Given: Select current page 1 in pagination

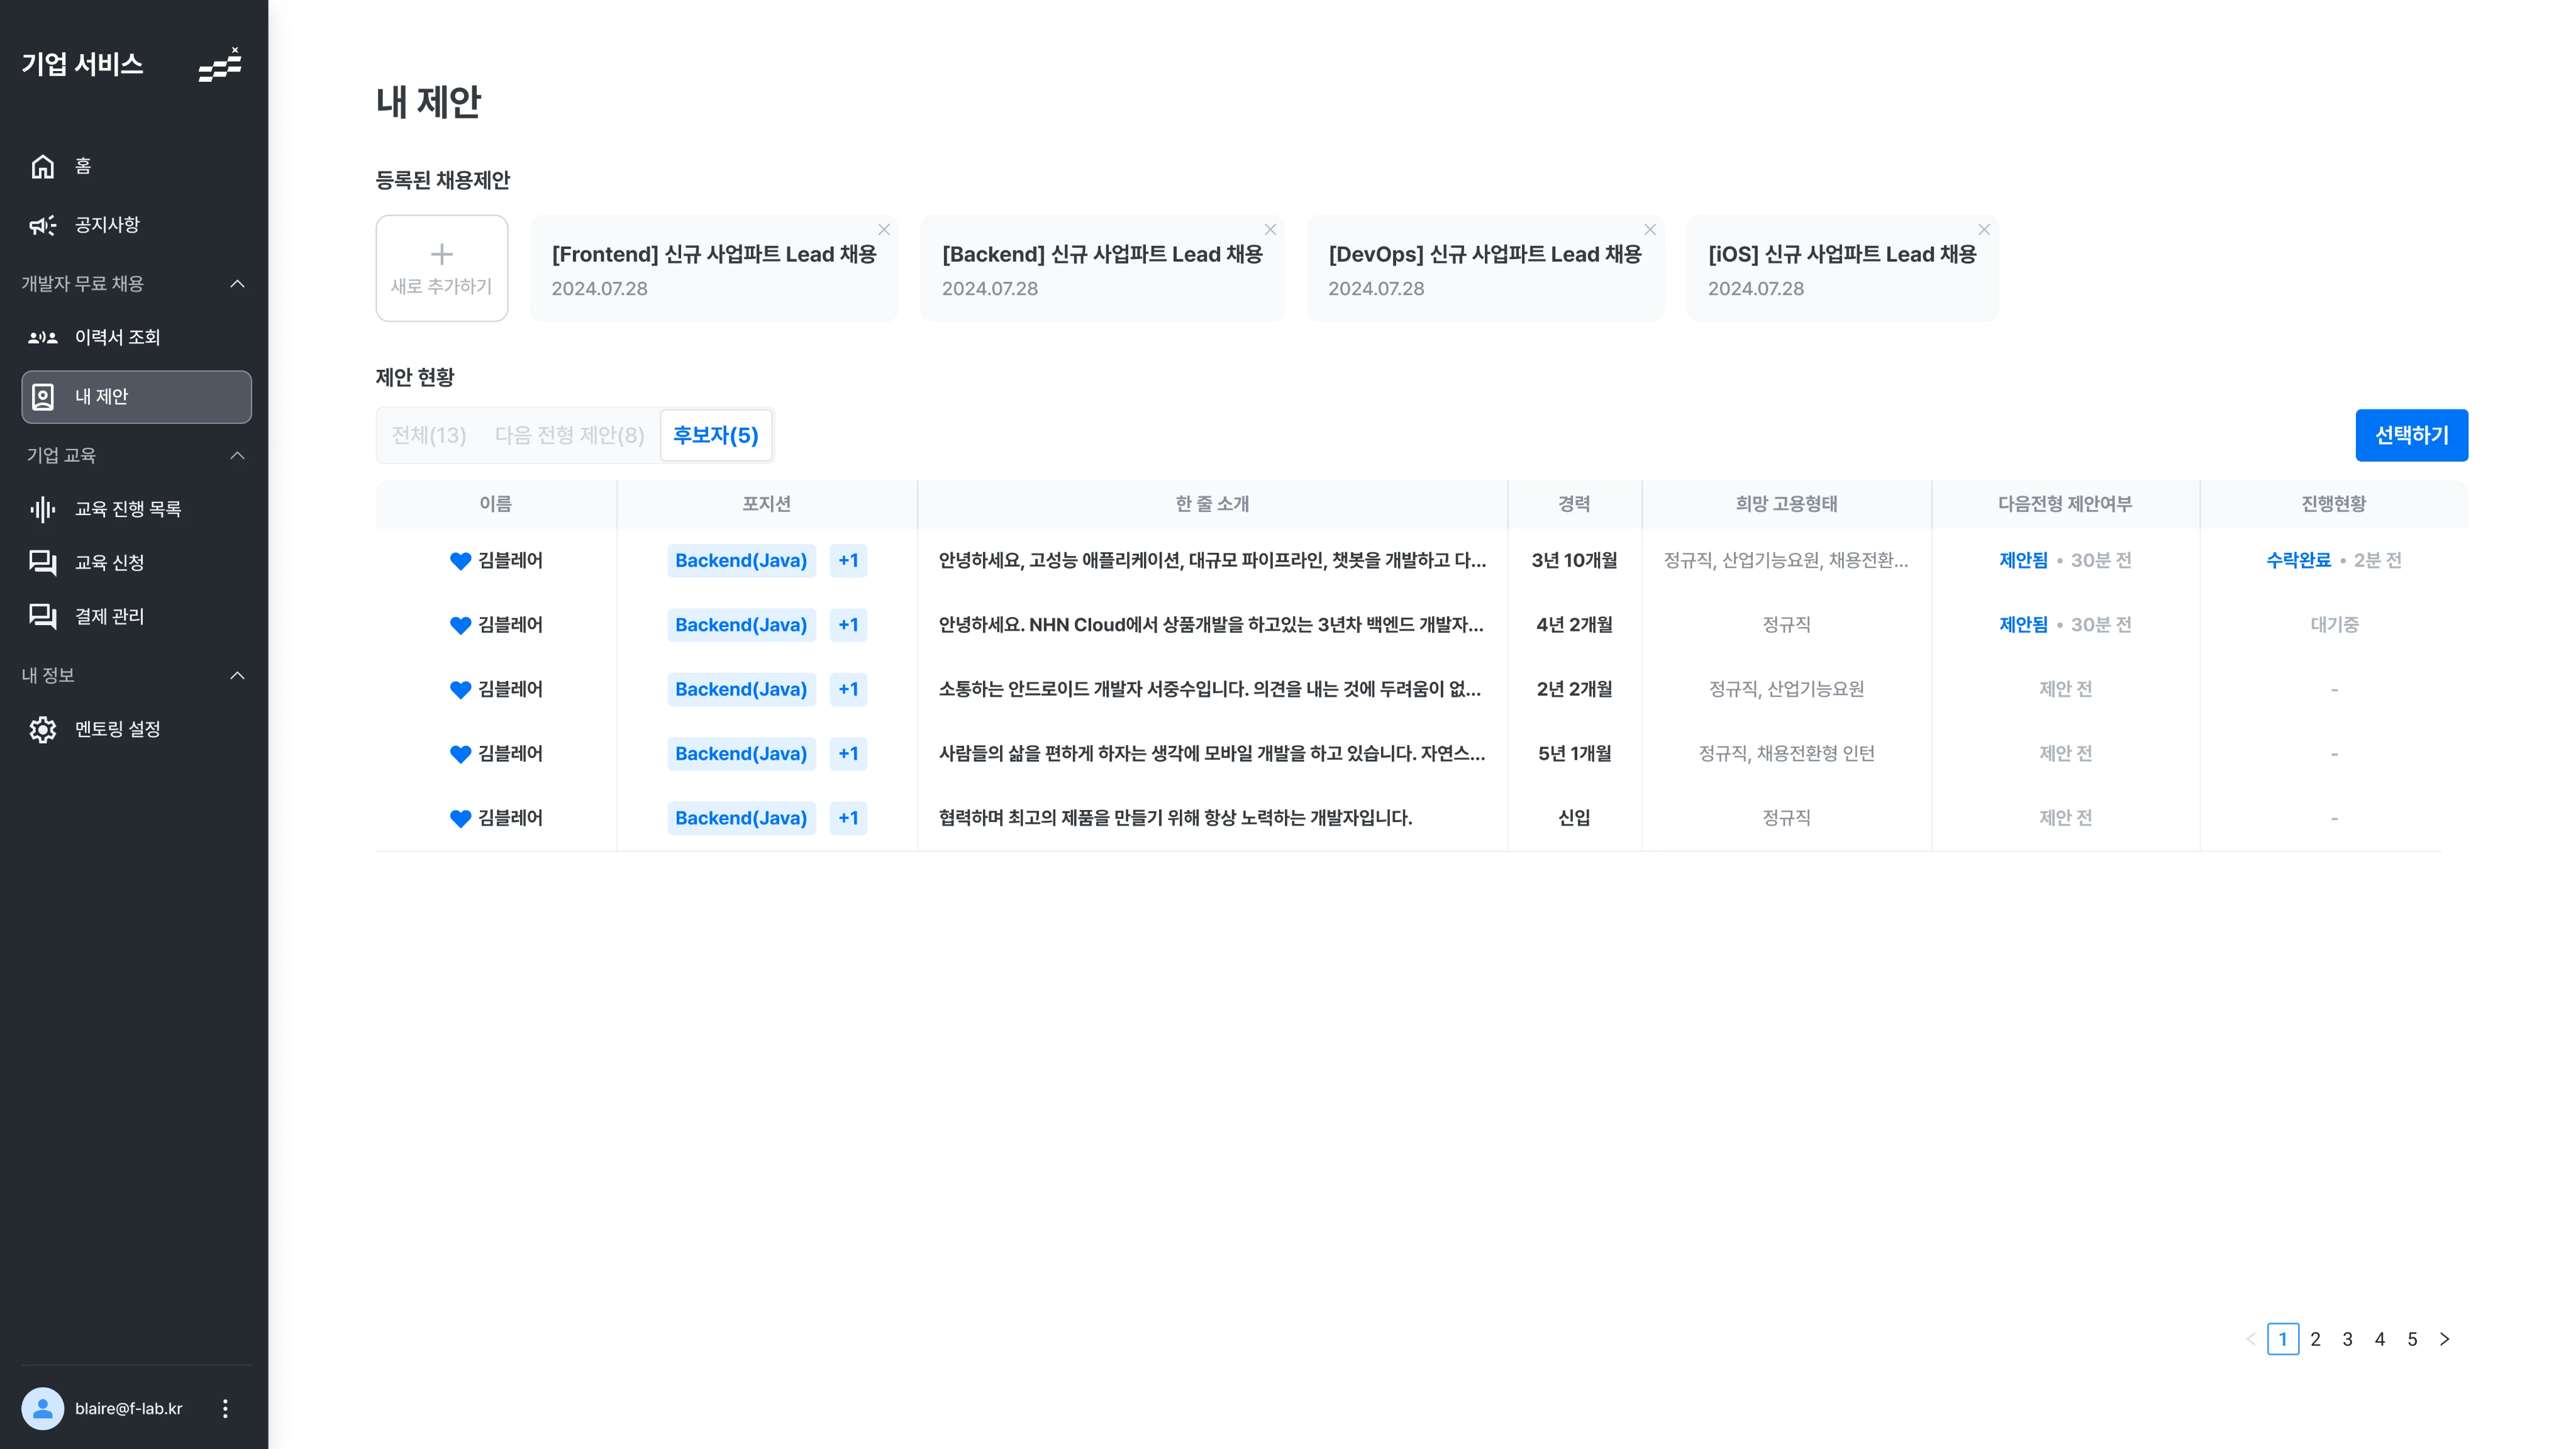Looking at the screenshot, I should (2282, 1339).
